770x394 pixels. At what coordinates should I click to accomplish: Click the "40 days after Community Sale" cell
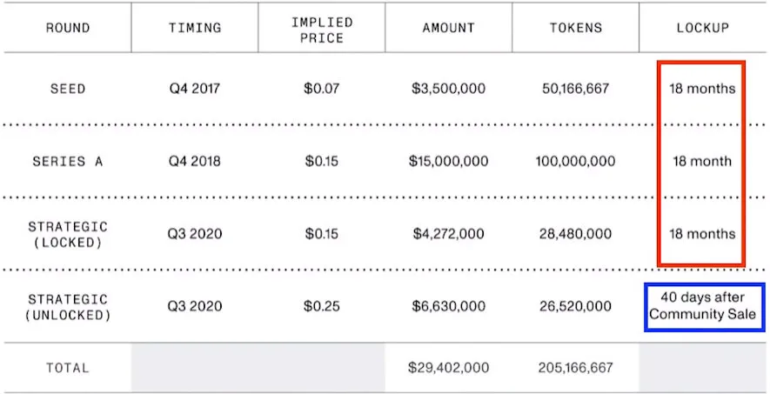tap(702, 306)
